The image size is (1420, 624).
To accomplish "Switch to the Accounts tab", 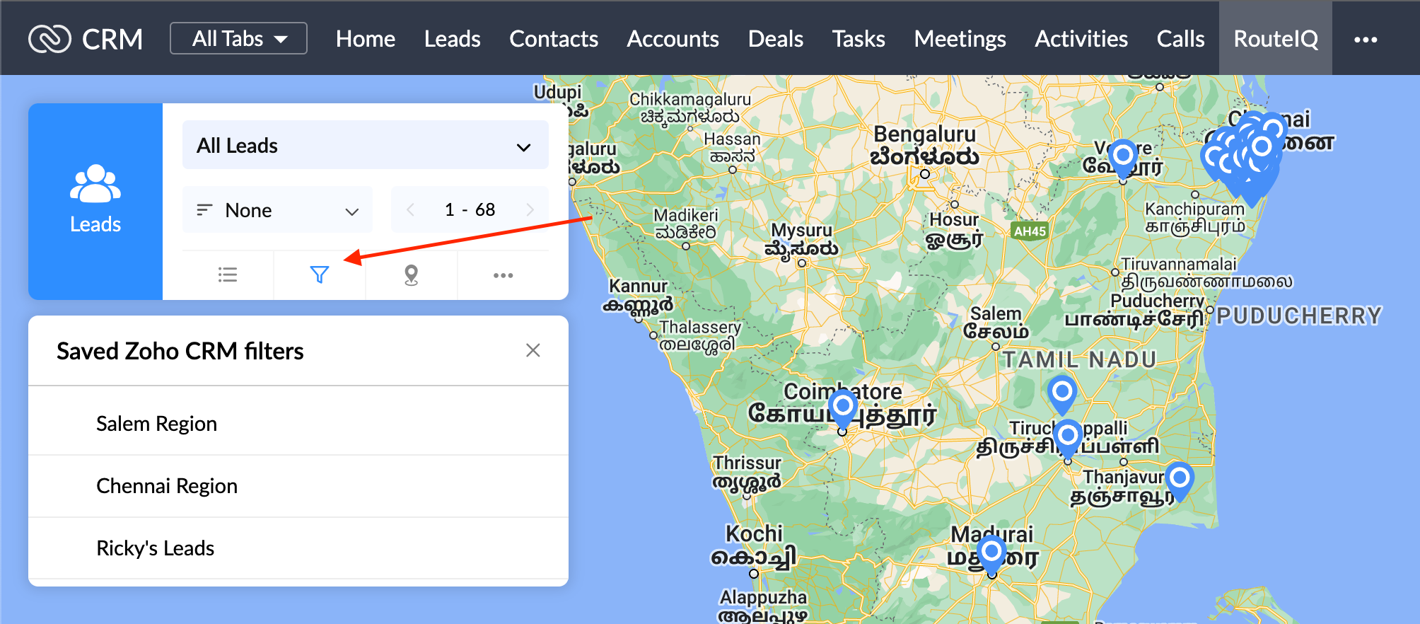I will pos(673,39).
